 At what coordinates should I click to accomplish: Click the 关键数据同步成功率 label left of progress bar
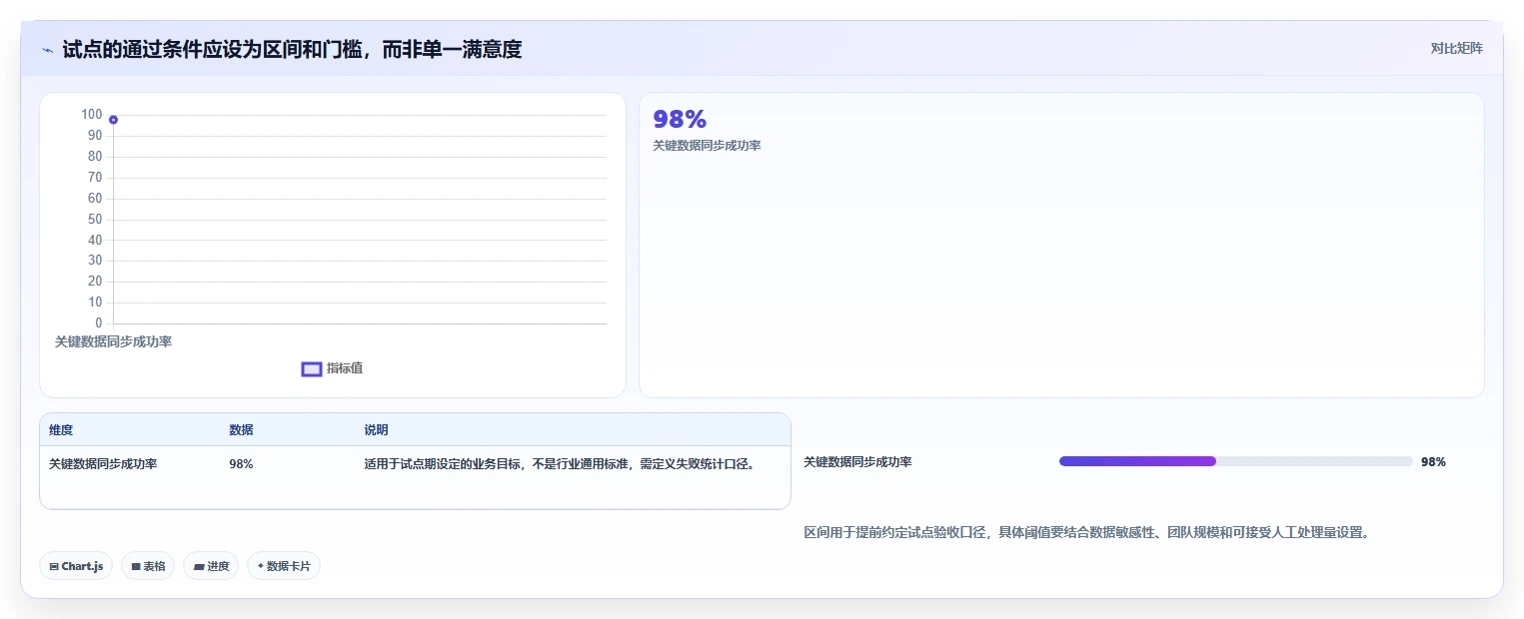pyautogui.click(x=857, y=462)
